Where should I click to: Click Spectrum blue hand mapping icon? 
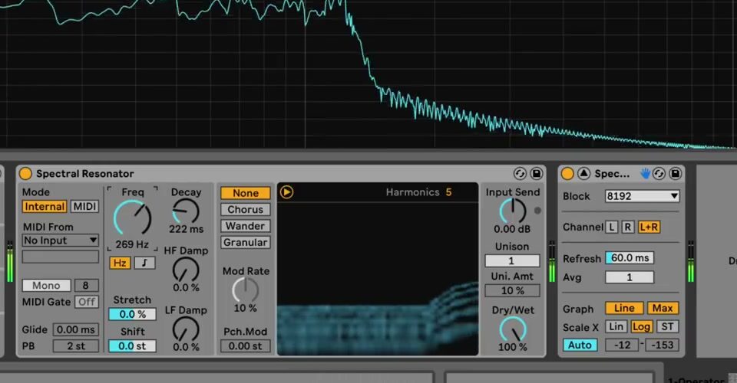click(x=645, y=173)
